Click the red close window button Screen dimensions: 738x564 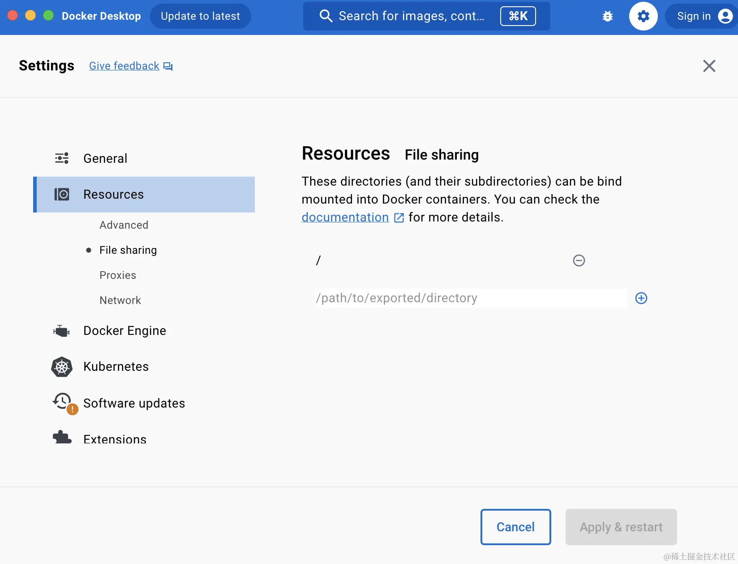click(x=13, y=16)
